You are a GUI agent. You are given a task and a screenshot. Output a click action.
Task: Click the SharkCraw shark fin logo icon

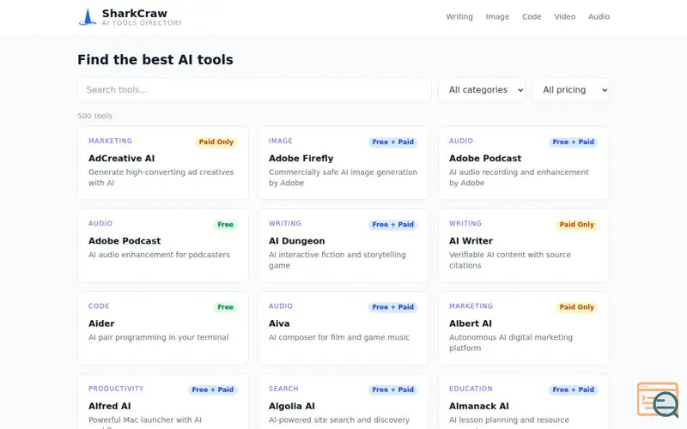[88, 17]
